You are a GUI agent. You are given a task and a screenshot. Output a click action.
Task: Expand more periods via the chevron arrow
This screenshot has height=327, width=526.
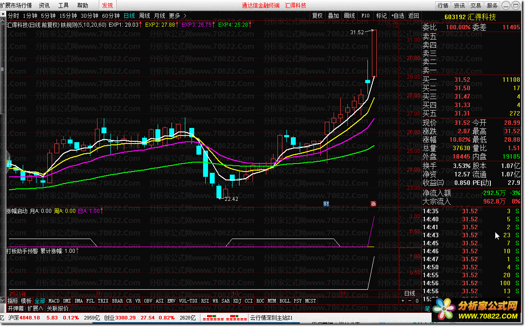185,16
